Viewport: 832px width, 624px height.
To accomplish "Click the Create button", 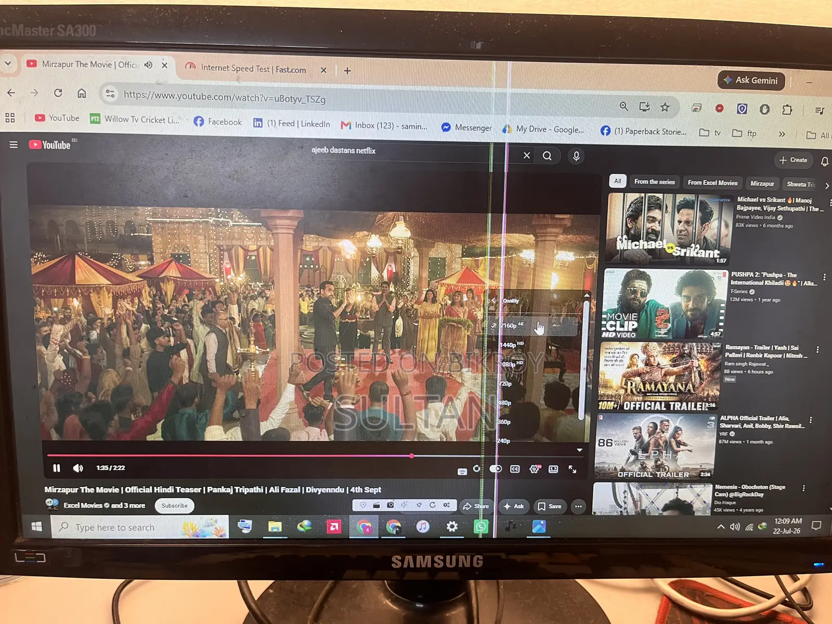I will pos(794,160).
